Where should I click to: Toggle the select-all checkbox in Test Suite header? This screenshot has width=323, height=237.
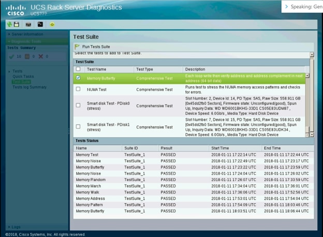point(78,69)
